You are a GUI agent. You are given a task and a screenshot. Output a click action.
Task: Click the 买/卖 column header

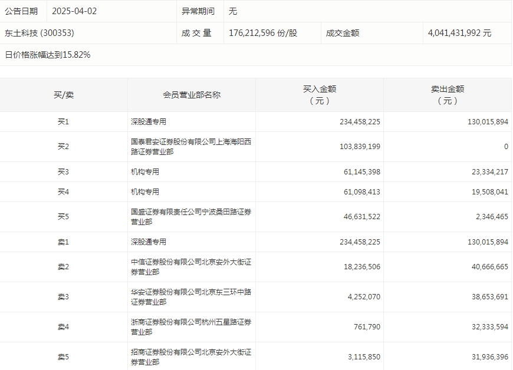coord(64,95)
